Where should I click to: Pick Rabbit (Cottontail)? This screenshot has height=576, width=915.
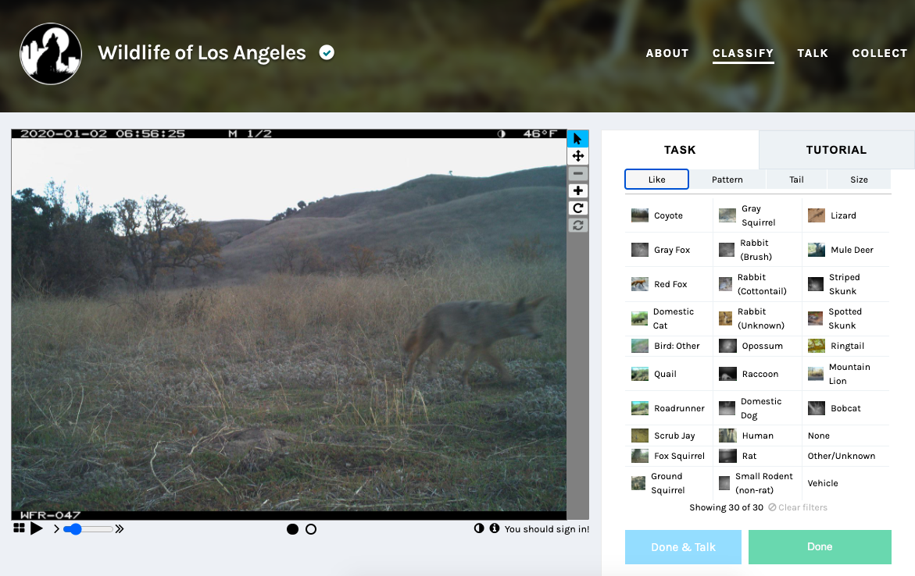pyautogui.click(x=757, y=285)
